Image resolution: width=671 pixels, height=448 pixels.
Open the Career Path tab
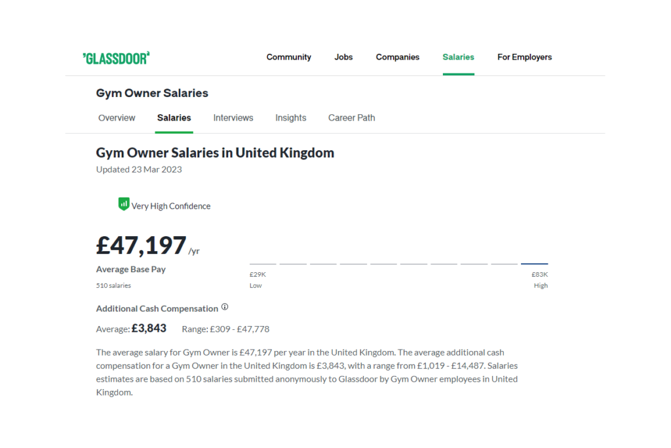click(x=351, y=118)
